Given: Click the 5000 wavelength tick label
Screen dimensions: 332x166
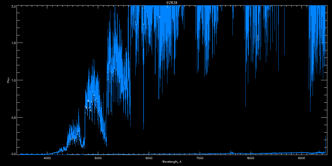Looking at the screenshot, I should (x=98, y=158).
